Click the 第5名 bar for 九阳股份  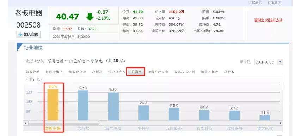(x=174, y=114)
